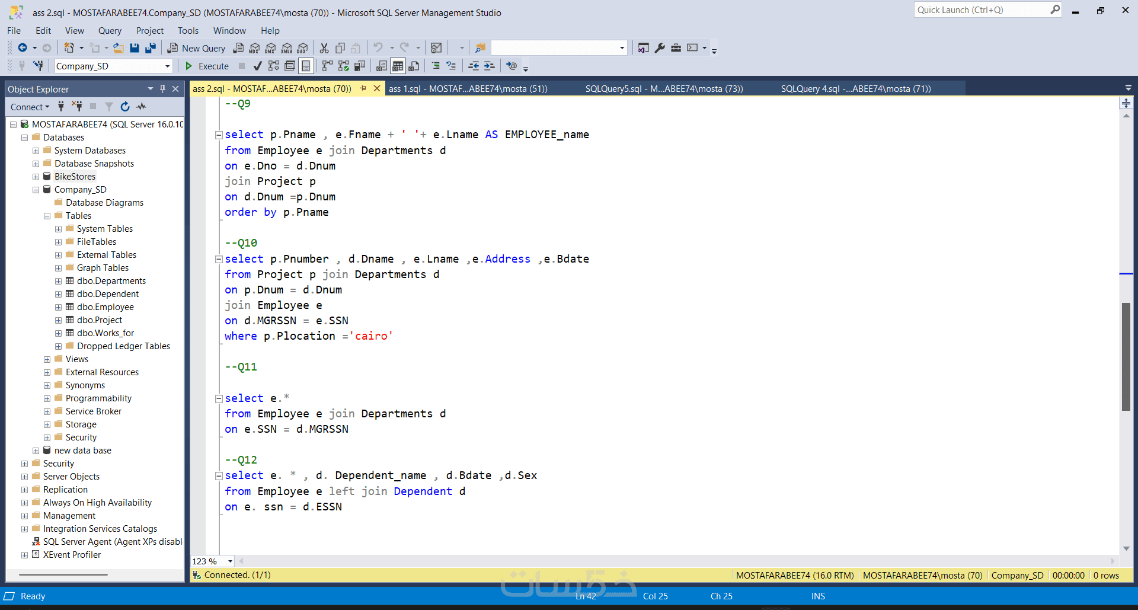The height and width of the screenshot is (610, 1138).
Task: Open the Connect dropdown in Object Explorer
Action: (30, 107)
